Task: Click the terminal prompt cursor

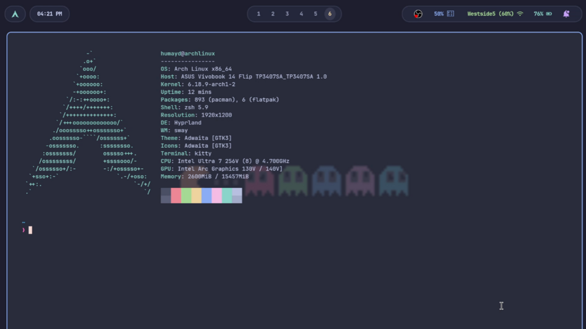Action: [30, 230]
